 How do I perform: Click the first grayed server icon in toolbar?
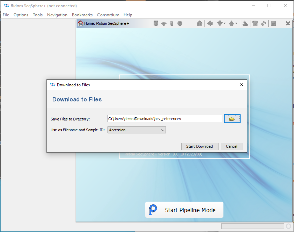pos(156,23)
